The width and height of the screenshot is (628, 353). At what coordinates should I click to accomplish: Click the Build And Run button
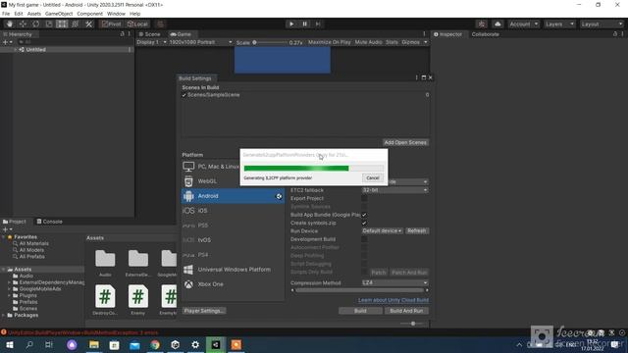406,311
